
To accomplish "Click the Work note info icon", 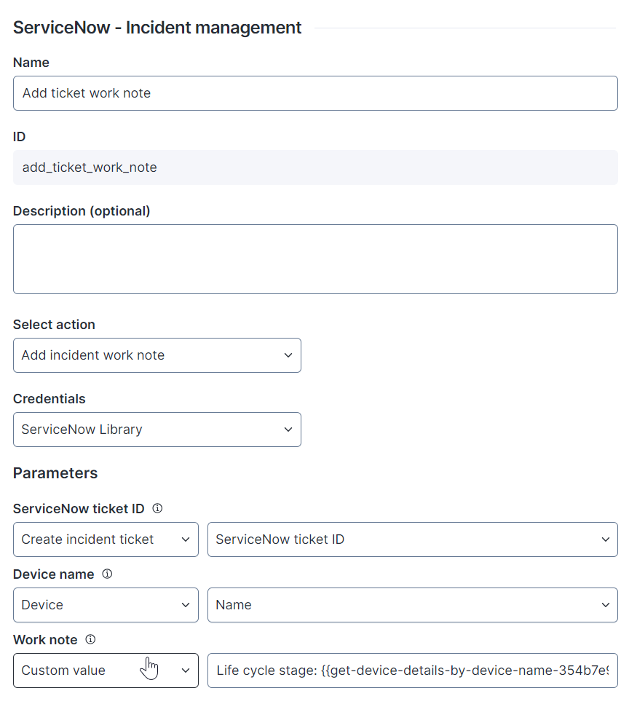I will pyautogui.click(x=90, y=639).
